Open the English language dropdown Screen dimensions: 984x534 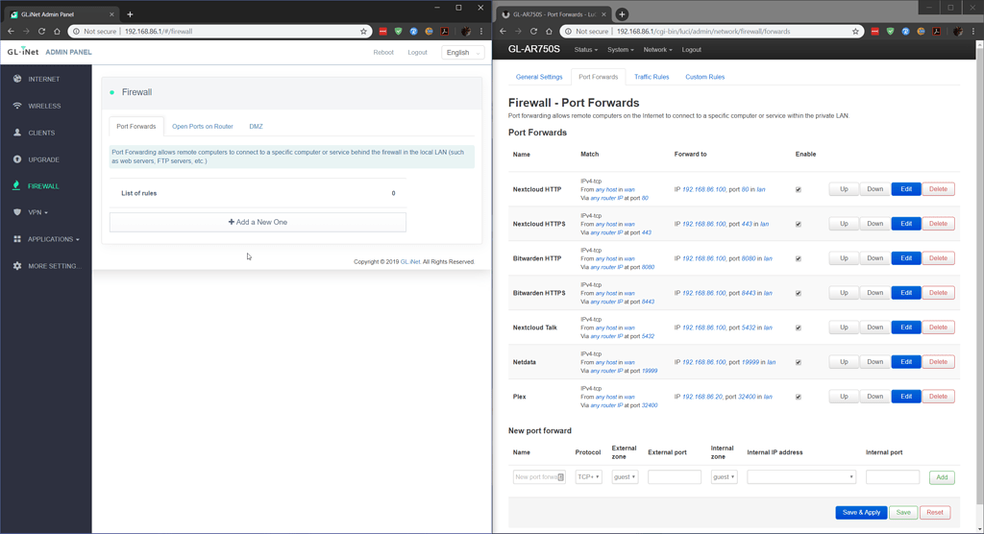pyautogui.click(x=462, y=53)
